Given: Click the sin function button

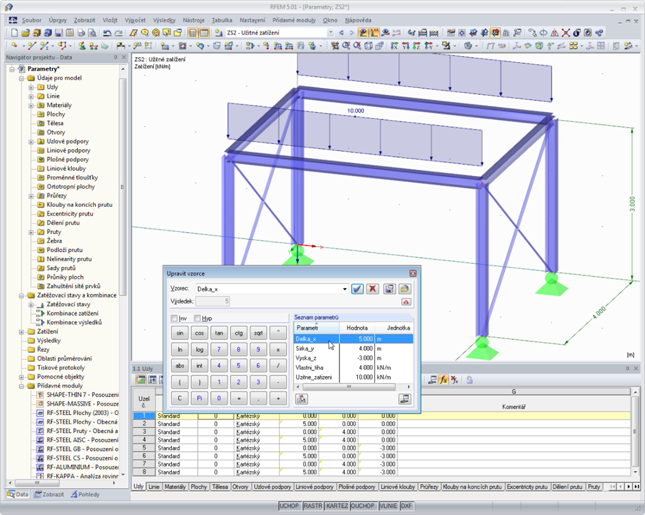Looking at the screenshot, I should pos(180,333).
